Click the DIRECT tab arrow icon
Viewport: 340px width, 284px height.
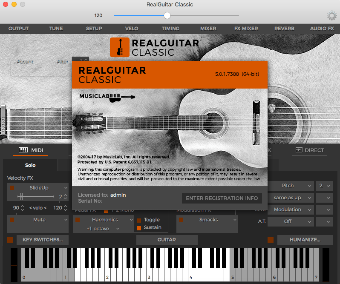pos(299,150)
